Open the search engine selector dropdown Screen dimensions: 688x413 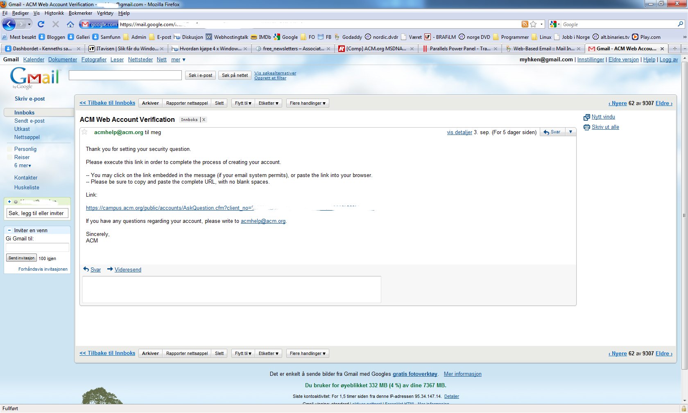click(554, 24)
